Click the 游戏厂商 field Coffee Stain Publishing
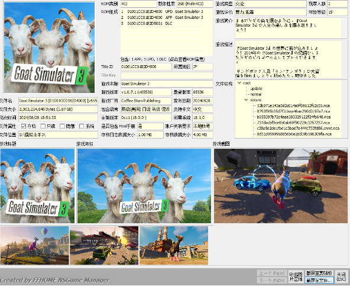The image size is (350, 286). pos(146,101)
